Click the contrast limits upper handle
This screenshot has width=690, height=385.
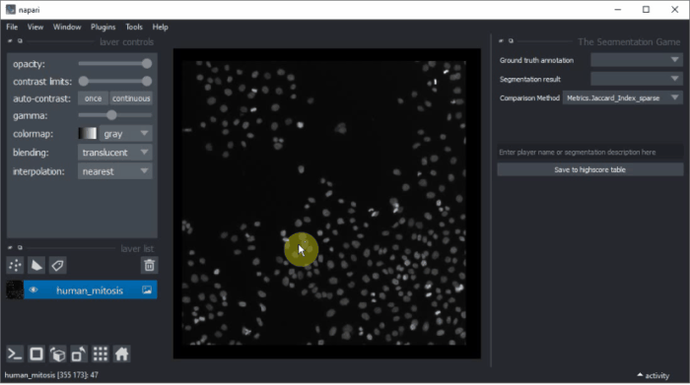147,82
